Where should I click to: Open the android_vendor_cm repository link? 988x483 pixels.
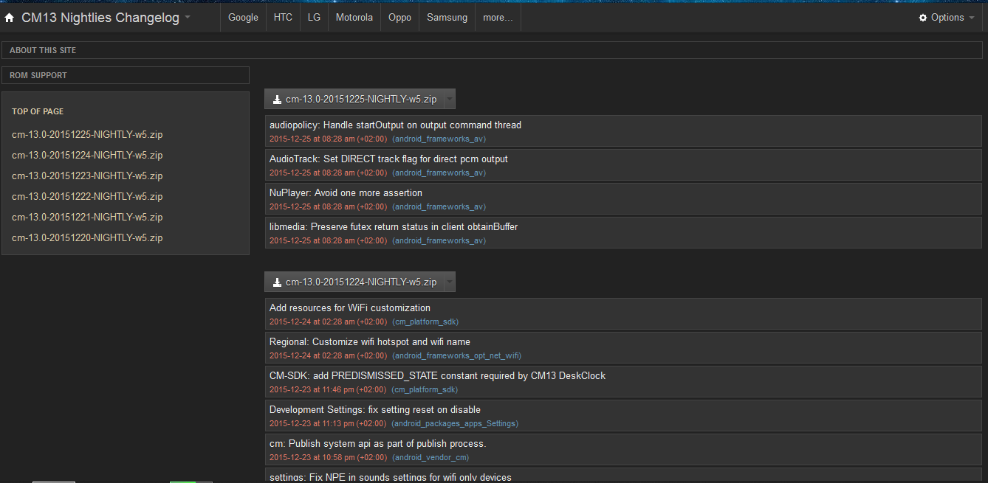430,457
